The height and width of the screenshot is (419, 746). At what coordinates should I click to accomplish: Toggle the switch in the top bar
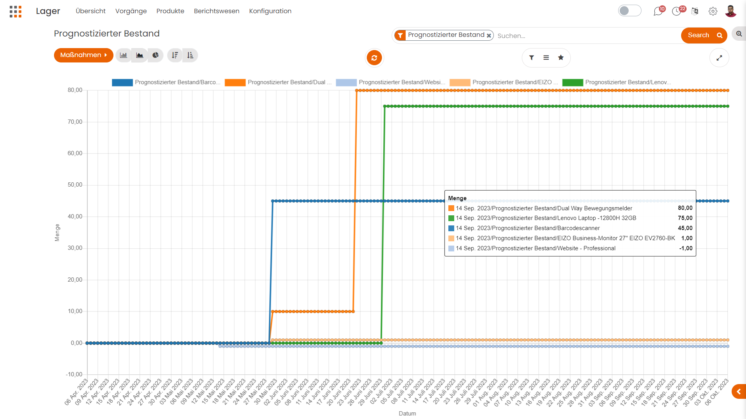coord(629,10)
